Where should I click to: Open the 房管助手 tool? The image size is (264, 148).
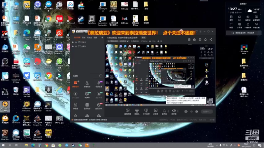point(87,84)
